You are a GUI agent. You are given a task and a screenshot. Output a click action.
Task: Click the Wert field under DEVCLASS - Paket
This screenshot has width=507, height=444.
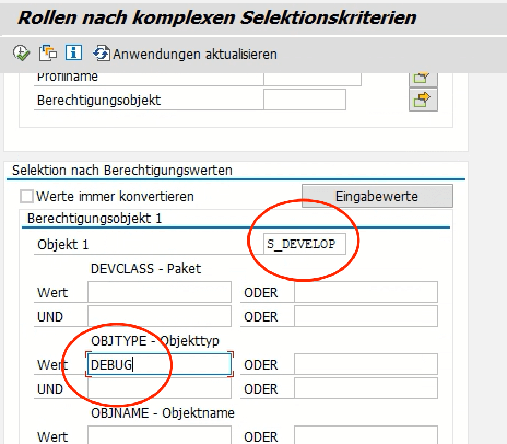point(159,292)
